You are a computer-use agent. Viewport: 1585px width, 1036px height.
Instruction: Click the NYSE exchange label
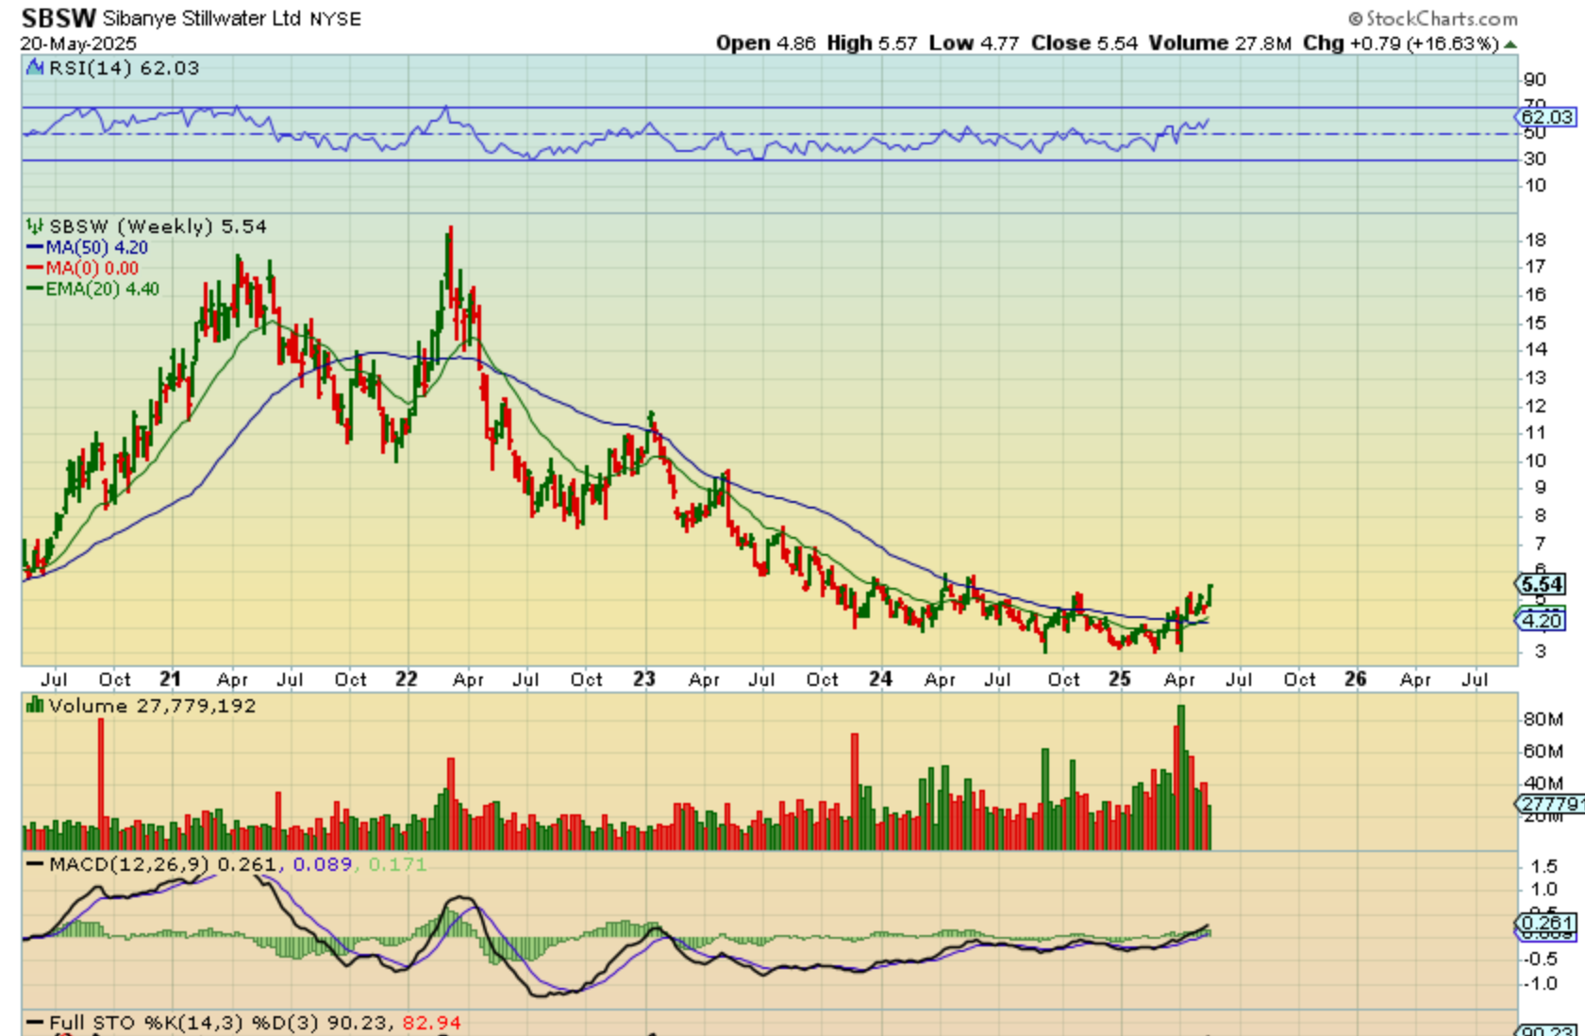point(336,19)
